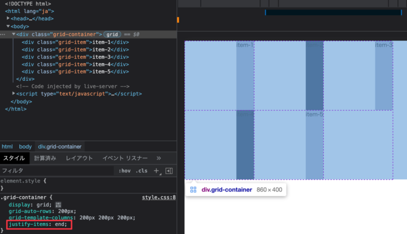
Task: Click the closing </html> tag line
Action: click(16, 109)
